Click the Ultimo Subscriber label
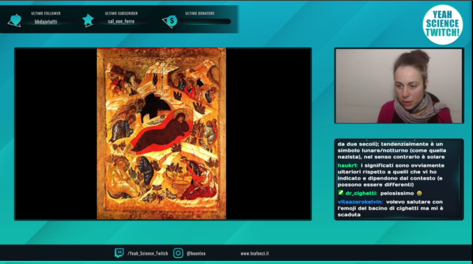 pos(121,13)
